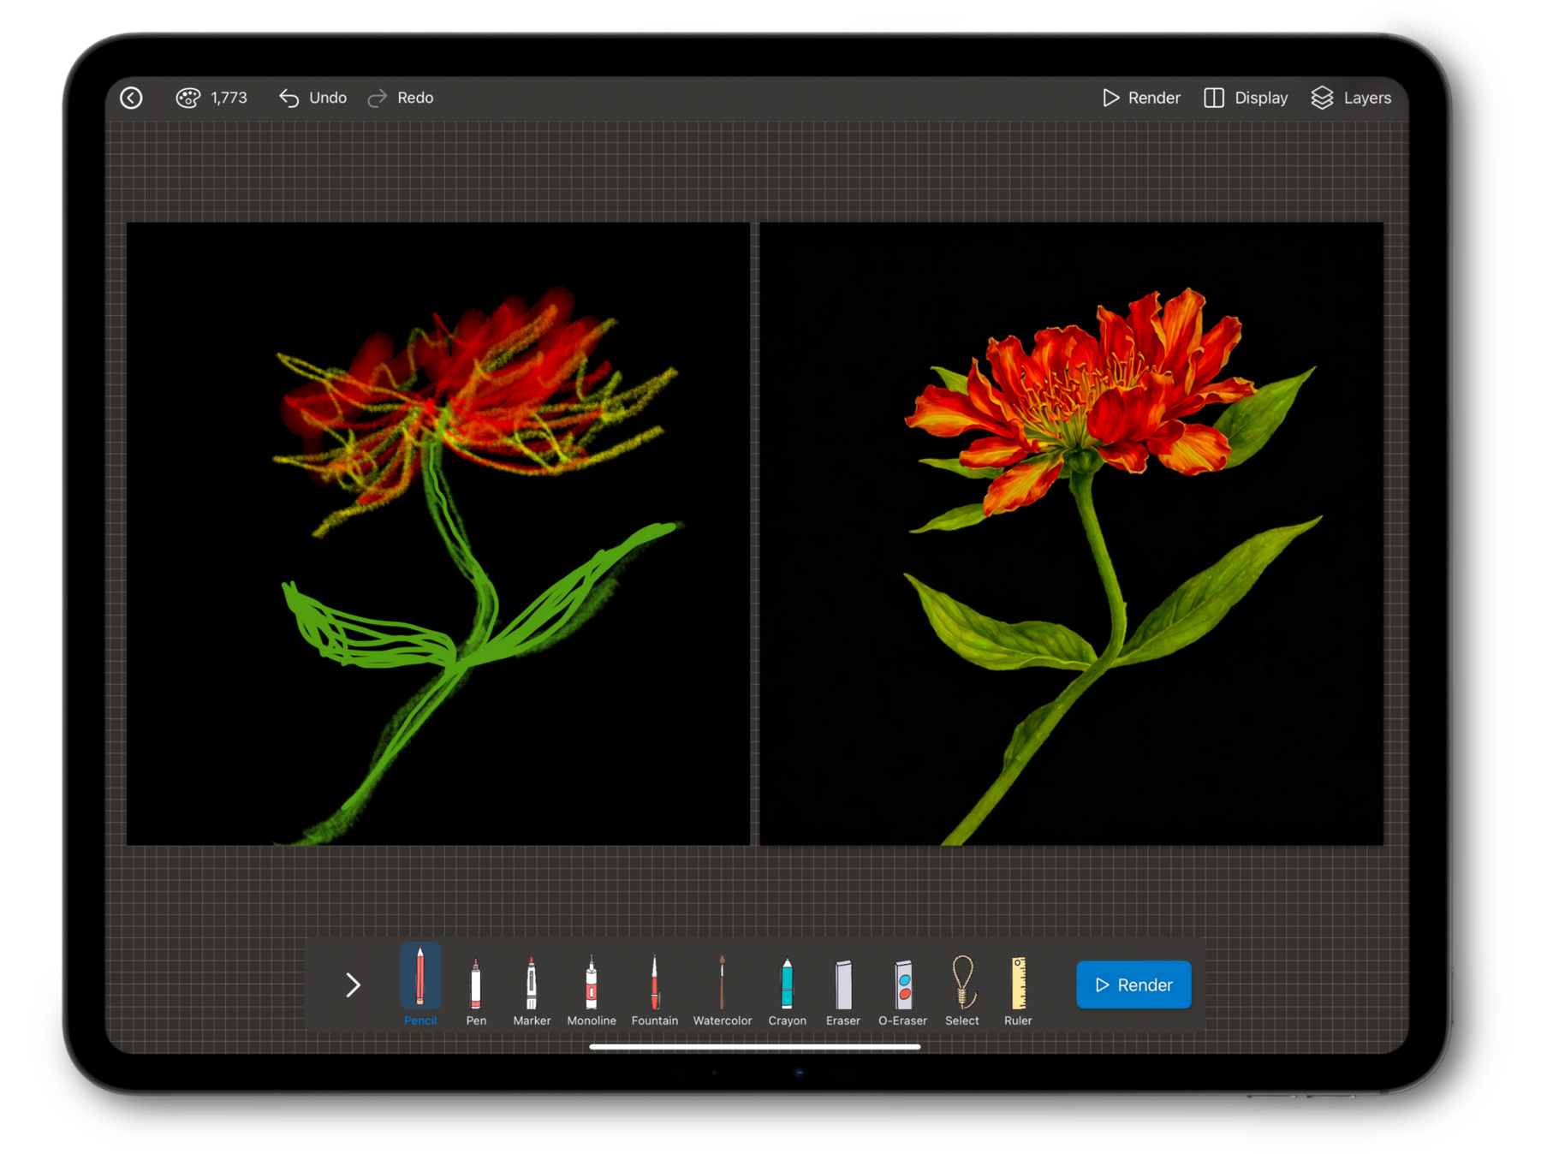
Task: Pick the Monoline tool
Action: 591,986
